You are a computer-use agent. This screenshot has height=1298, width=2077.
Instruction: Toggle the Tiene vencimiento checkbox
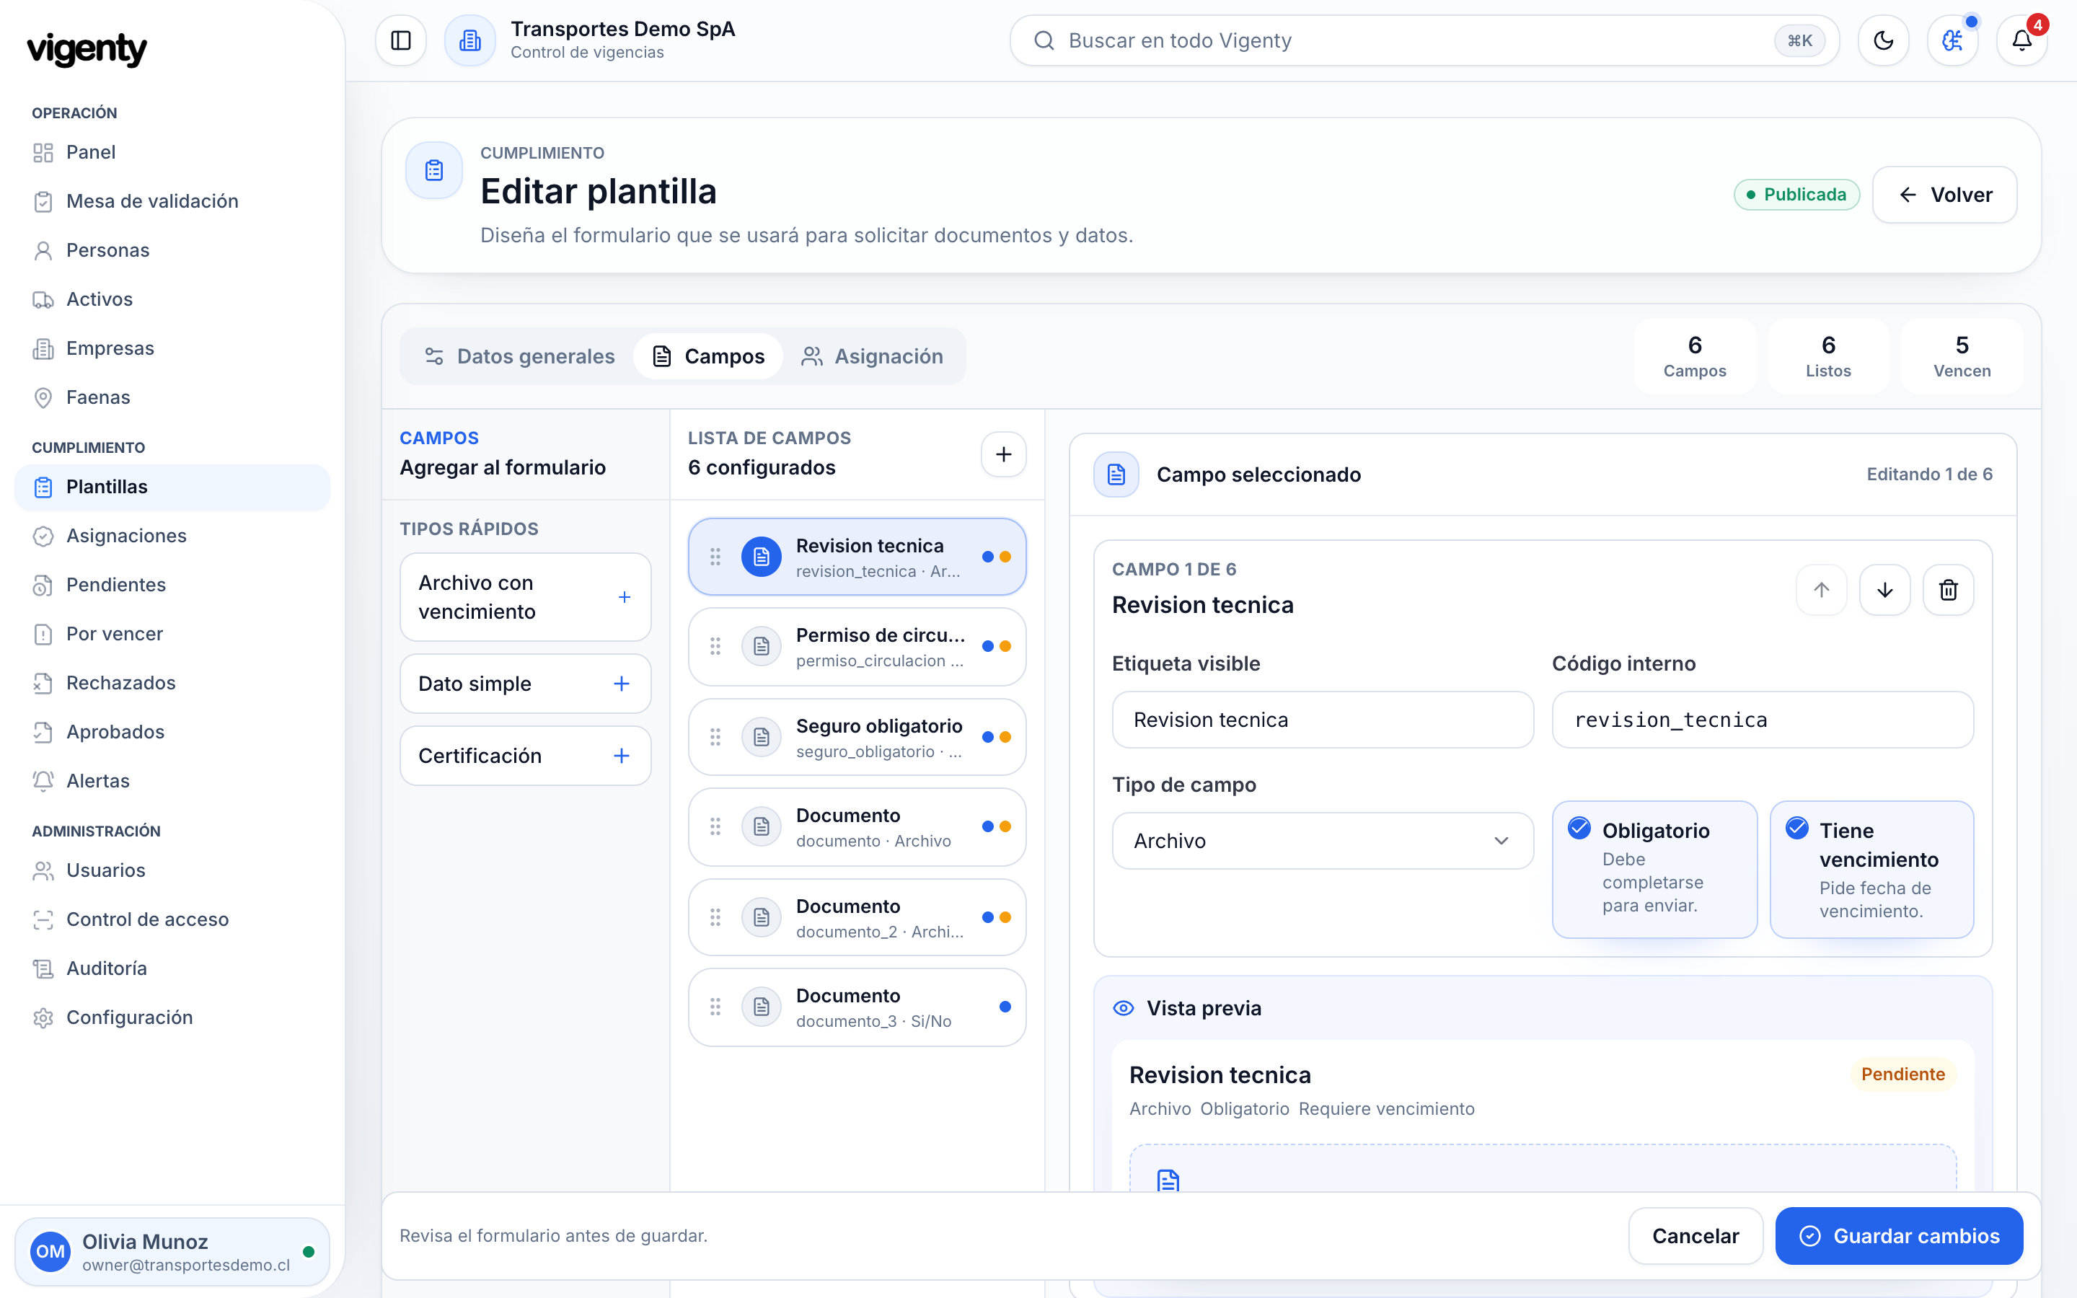click(1797, 829)
